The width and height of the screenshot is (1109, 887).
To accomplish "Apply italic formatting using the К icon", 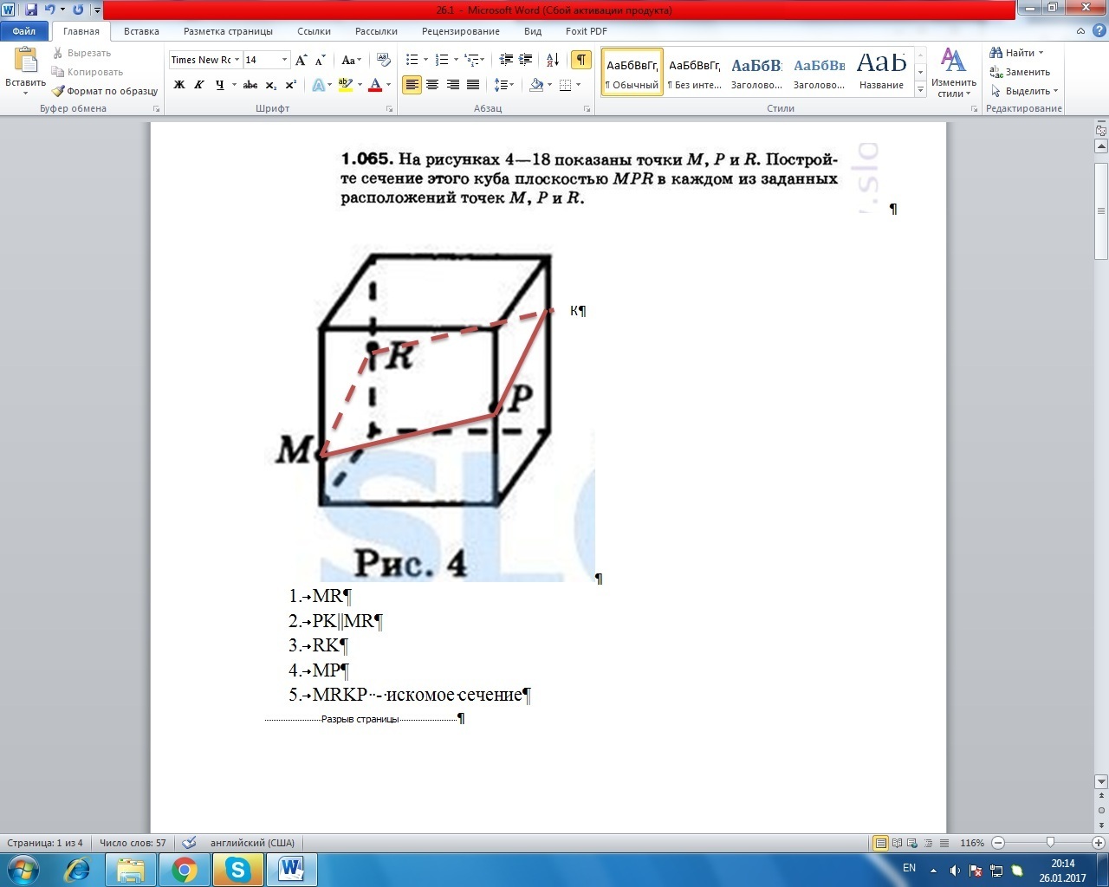I will pyautogui.click(x=199, y=84).
